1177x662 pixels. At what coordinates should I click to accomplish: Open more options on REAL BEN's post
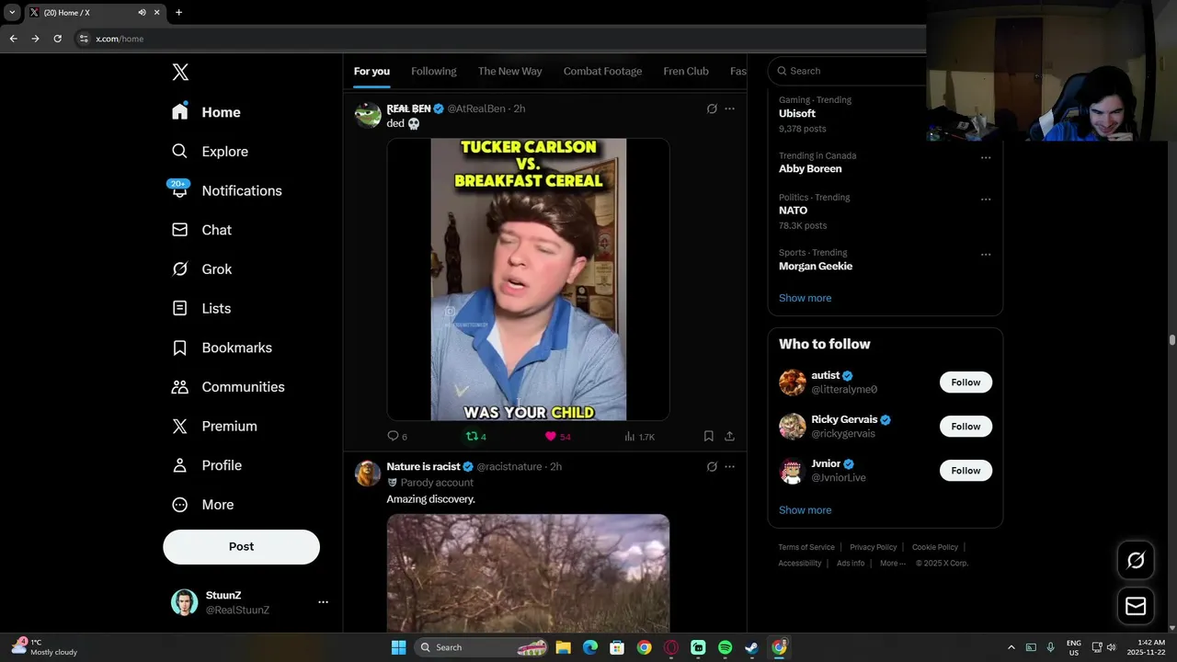[729, 108]
